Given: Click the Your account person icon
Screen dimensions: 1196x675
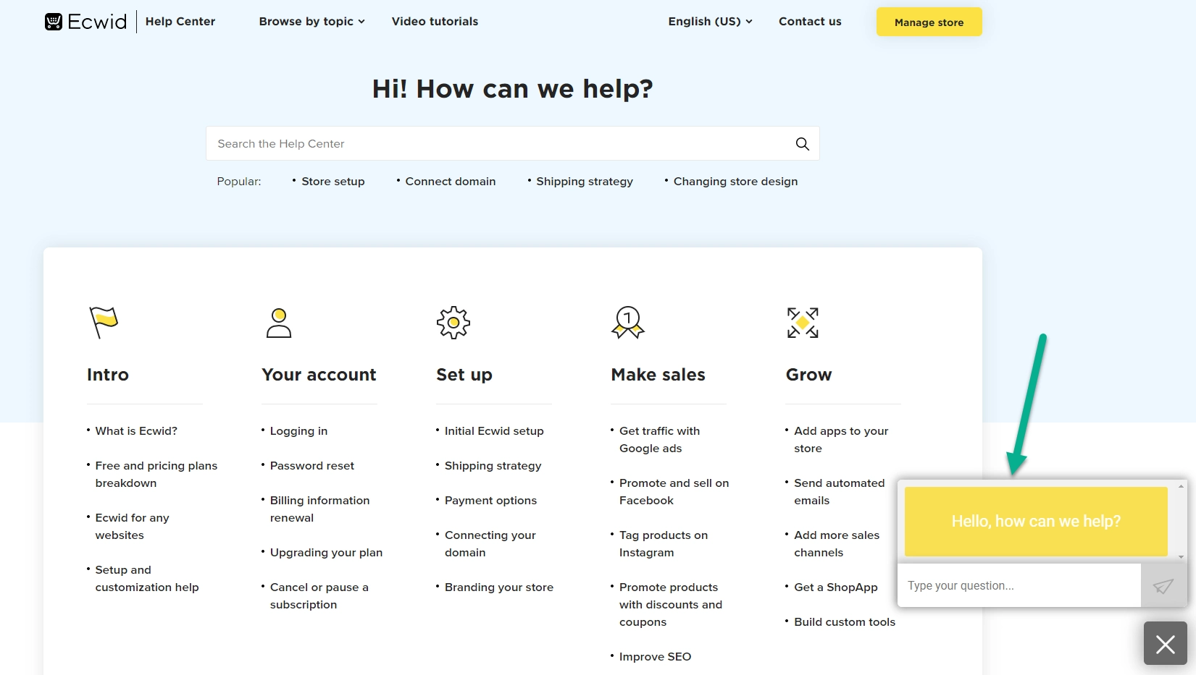Looking at the screenshot, I should 279,323.
